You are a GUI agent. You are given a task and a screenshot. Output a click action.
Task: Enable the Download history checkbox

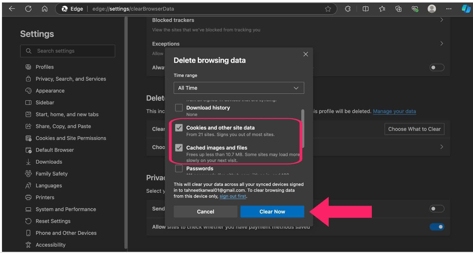(x=179, y=108)
